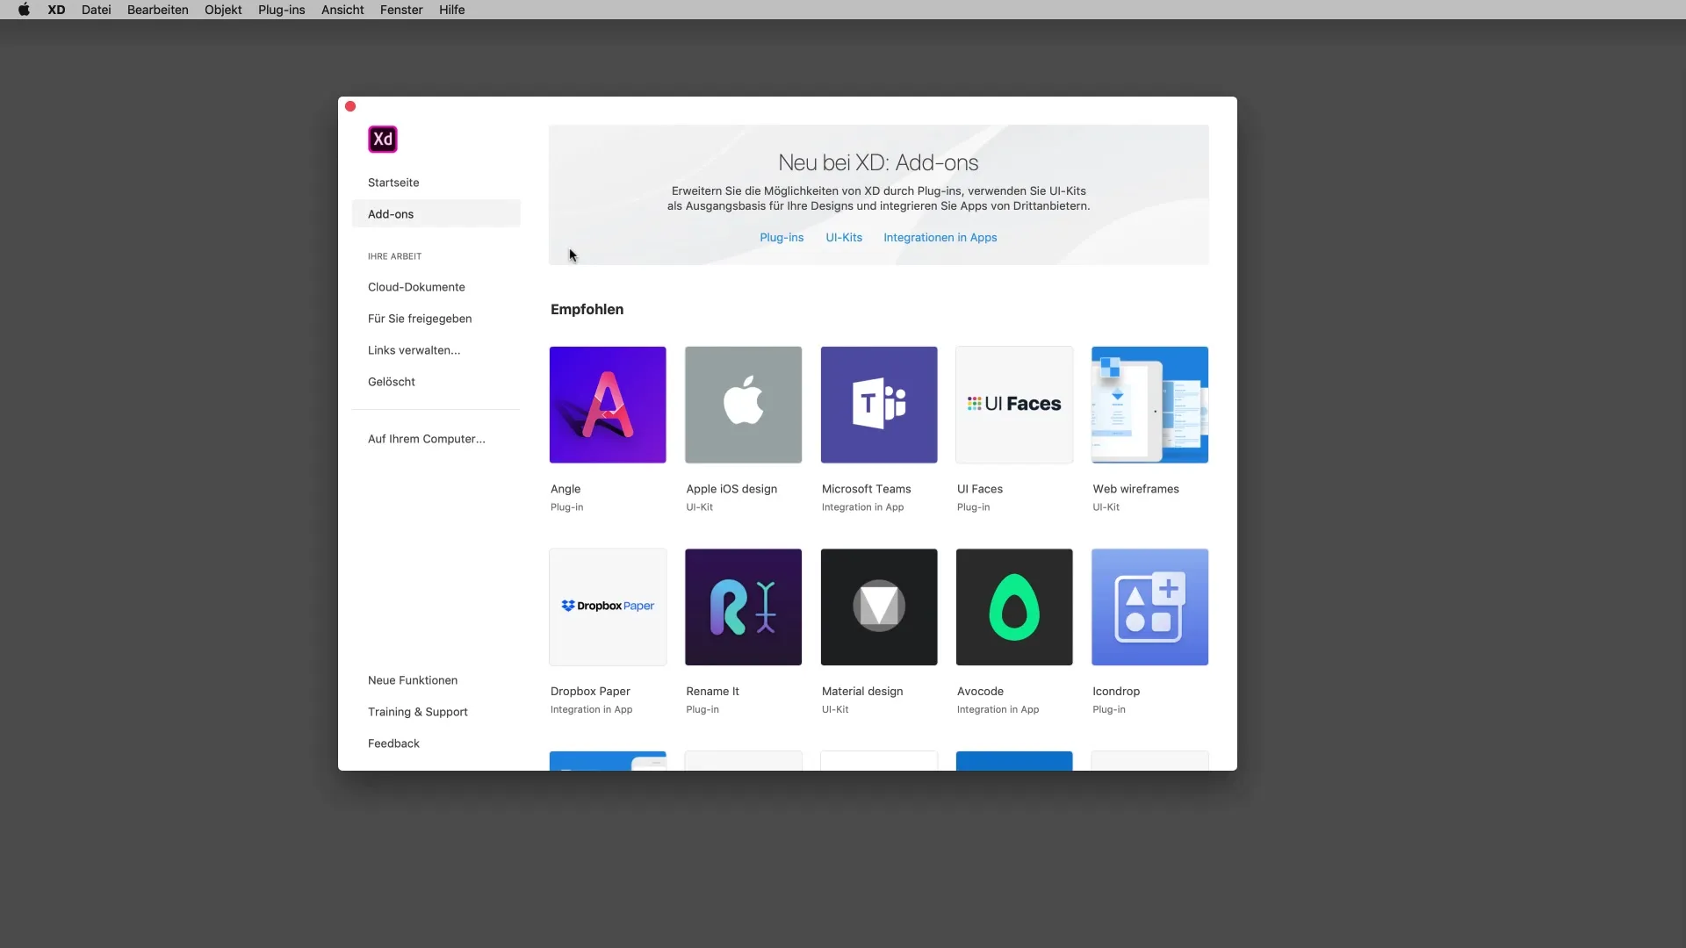
Task: Open Neue Funktionen
Action: [x=413, y=680]
